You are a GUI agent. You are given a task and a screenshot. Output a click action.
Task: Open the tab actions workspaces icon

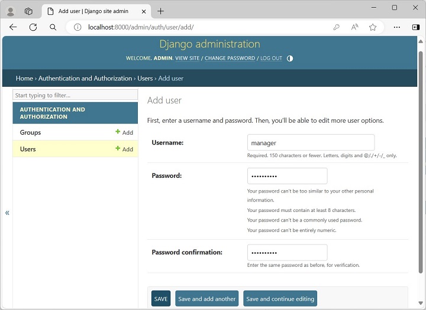point(28,11)
